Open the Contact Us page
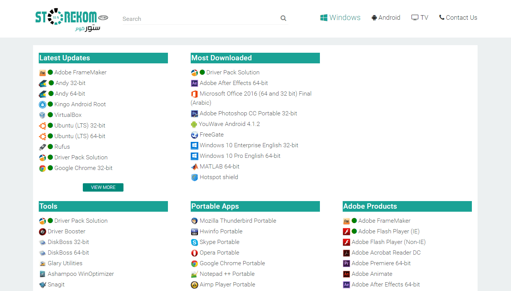Viewport: 511px width, 291px height. click(x=458, y=18)
